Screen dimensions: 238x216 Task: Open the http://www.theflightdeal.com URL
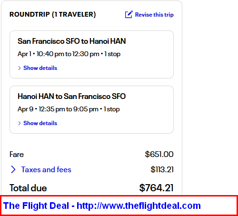[x=139, y=206]
